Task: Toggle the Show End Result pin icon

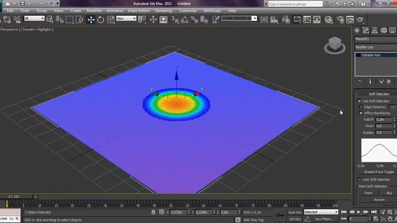Action: [x=370, y=81]
